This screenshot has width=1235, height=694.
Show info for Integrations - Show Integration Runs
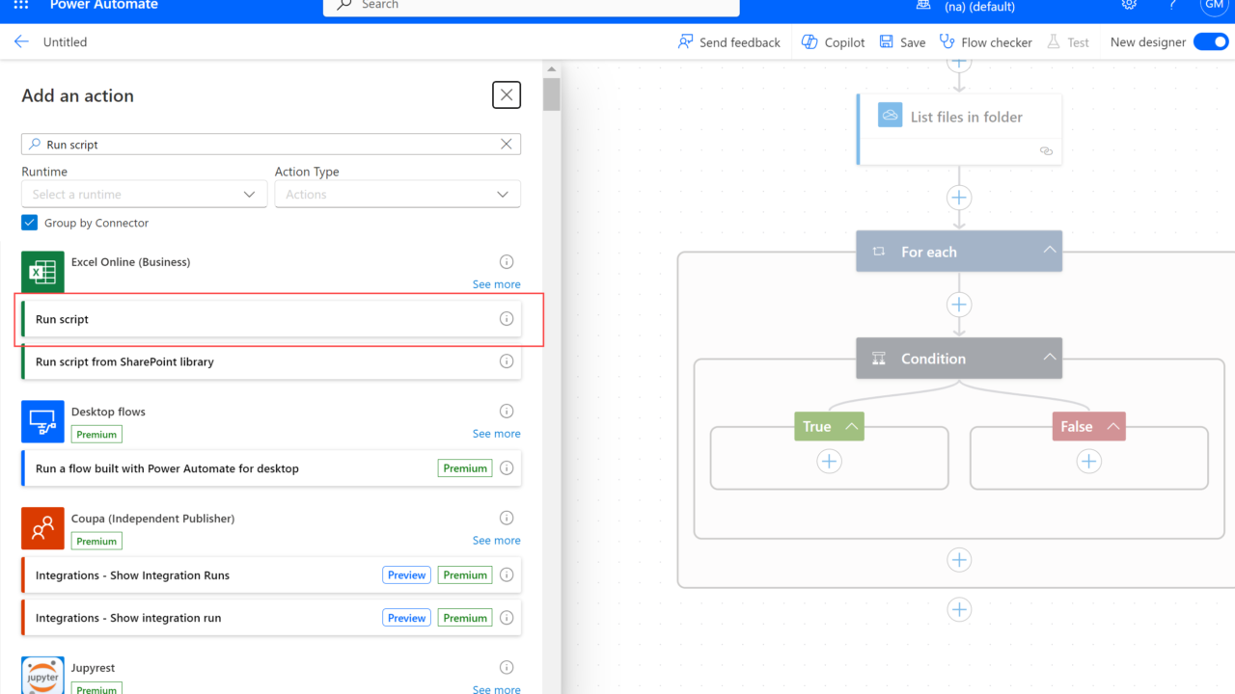tap(507, 575)
